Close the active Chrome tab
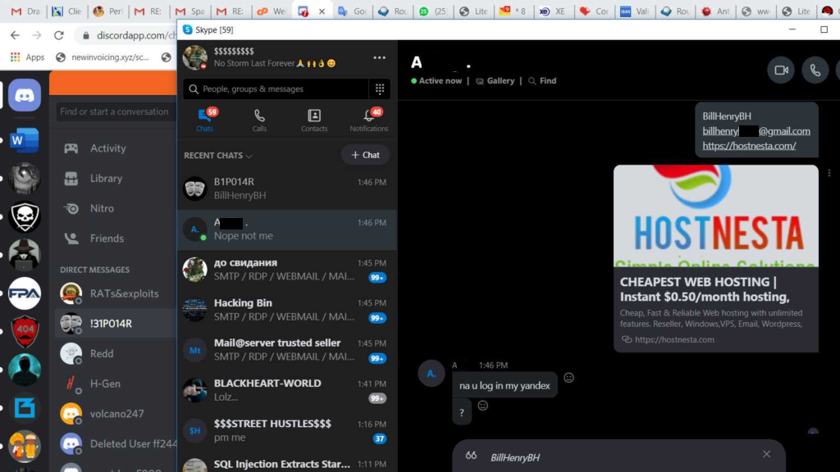Viewport: 840px width, 472px height. [x=322, y=11]
